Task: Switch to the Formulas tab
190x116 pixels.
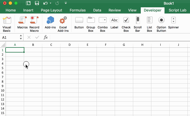Action: pyautogui.click(x=78, y=10)
